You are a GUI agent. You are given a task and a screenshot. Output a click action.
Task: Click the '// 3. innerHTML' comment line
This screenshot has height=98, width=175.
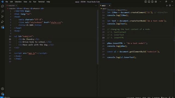115,38
